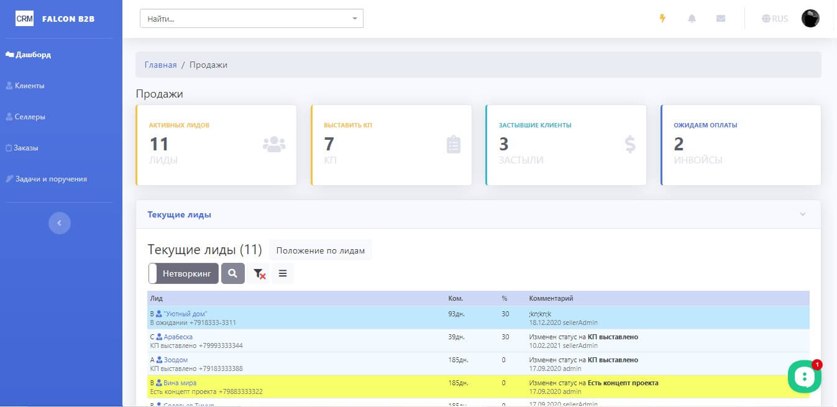The width and height of the screenshot is (837, 407).
Task: Open the green chat widget bubble
Action: [x=804, y=377]
